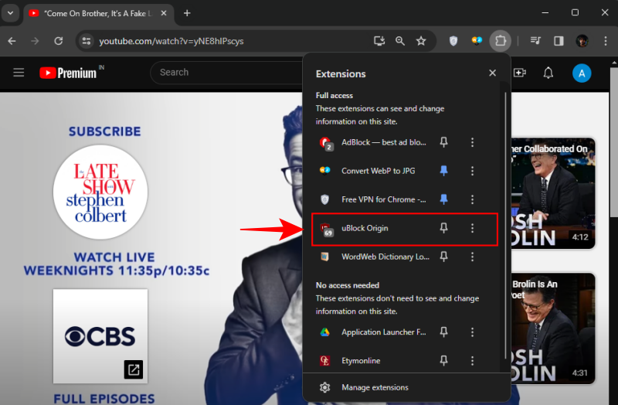Open Application Launcher extension entry
This screenshot has height=405, width=618.
click(x=372, y=332)
